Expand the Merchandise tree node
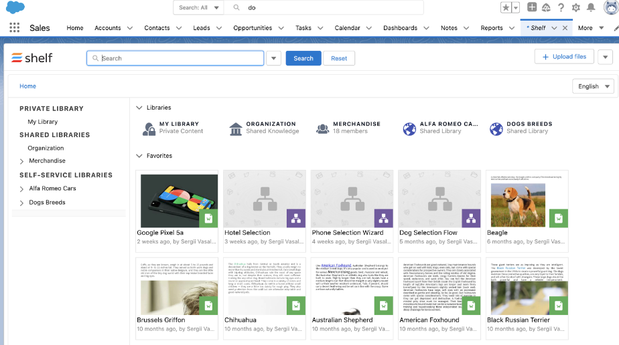The image size is (619, 345). (21, 161)
